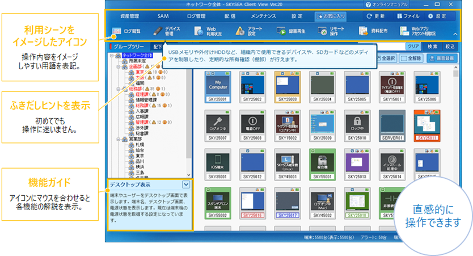Open the メンテナンス menu
The width and height of the screenshot is (473, 256).
click(263, 16)
